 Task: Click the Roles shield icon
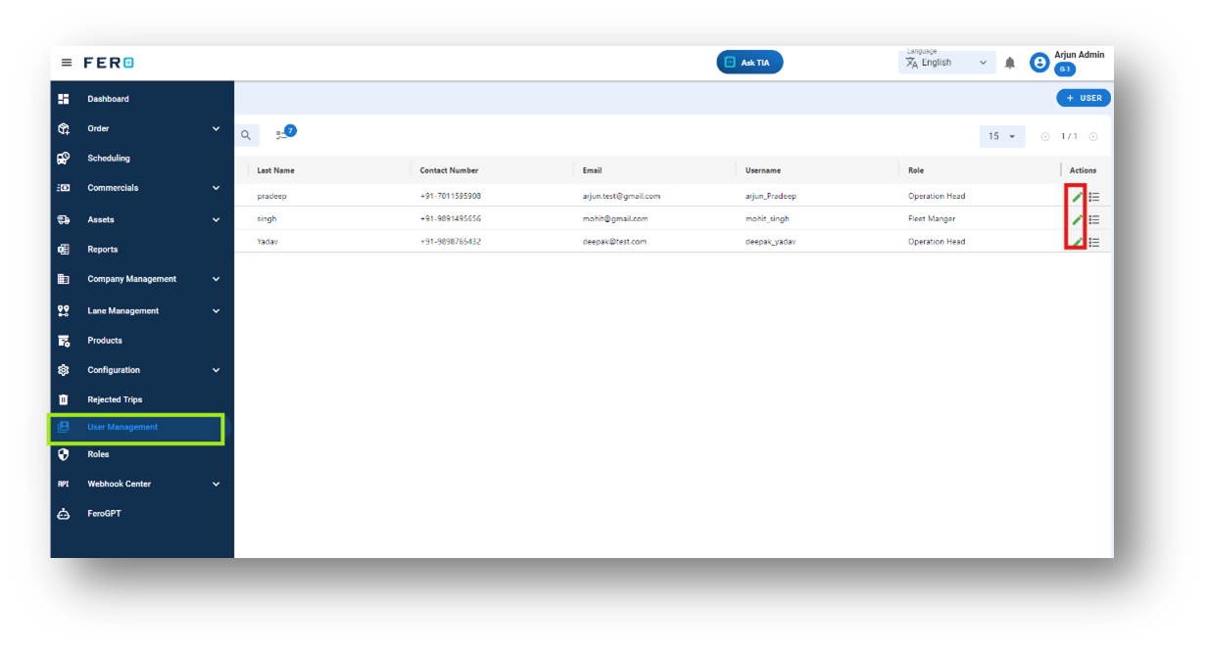(64, 454)
